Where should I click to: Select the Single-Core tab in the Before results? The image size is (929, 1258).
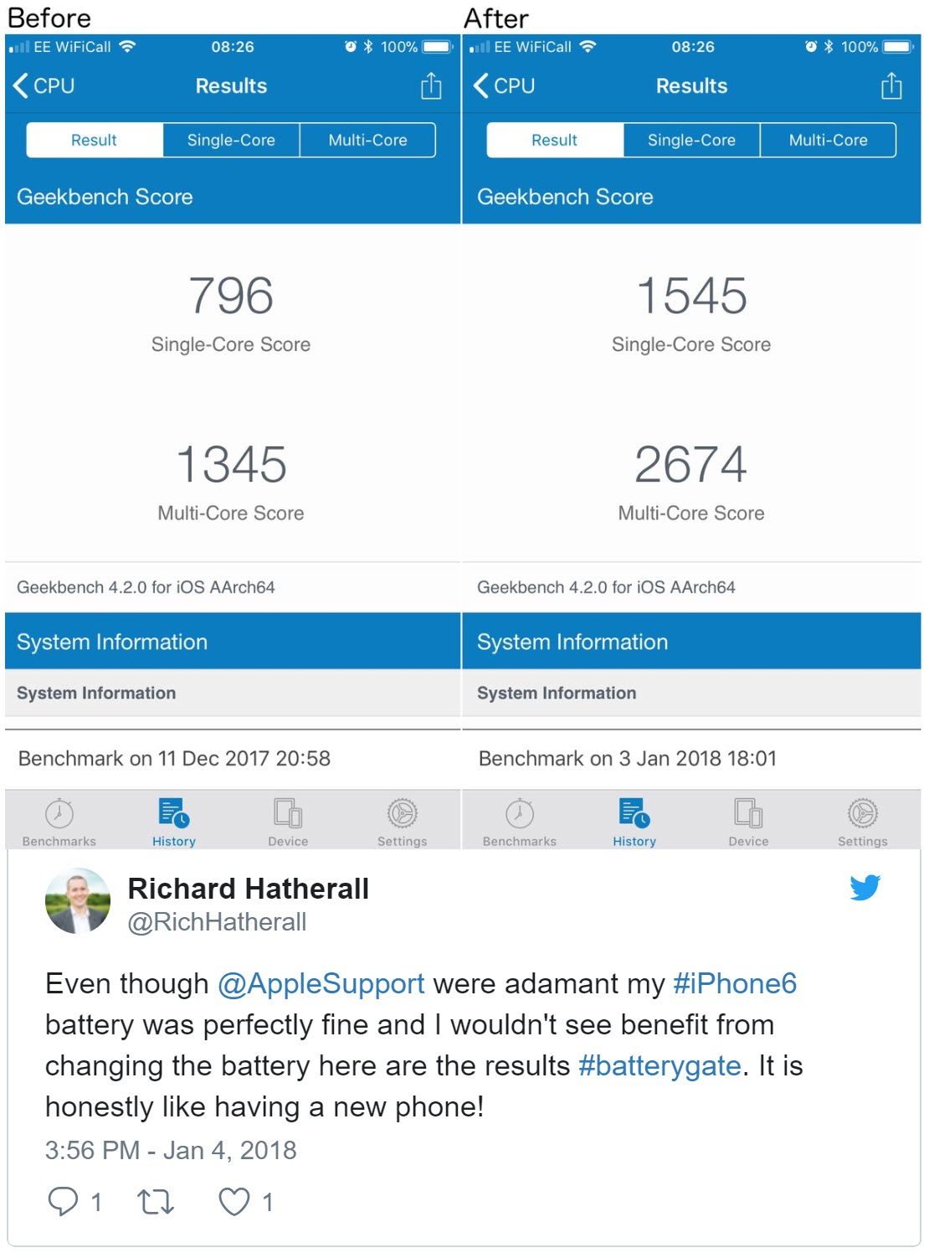[x=232, y=140]
